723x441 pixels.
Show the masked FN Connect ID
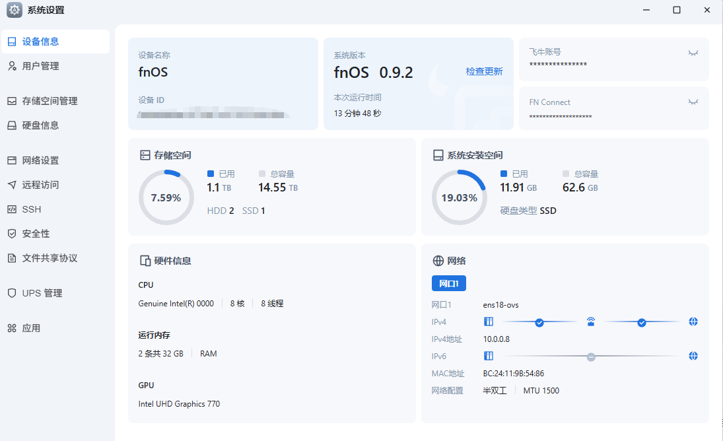pos(693,102)
